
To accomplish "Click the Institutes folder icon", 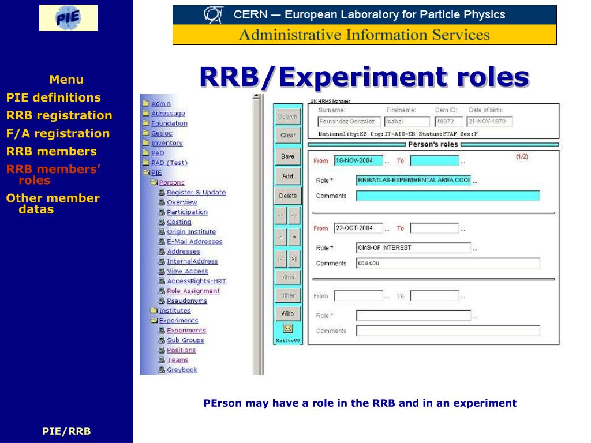I will coord(154,310).
